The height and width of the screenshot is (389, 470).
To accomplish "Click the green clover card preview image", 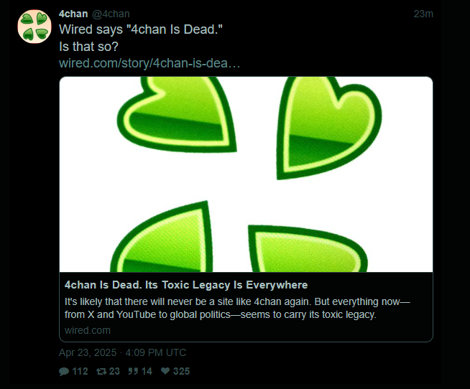I will click(x=246, y=174).
